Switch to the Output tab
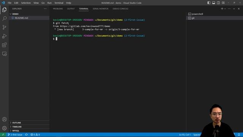 point(71,9)
